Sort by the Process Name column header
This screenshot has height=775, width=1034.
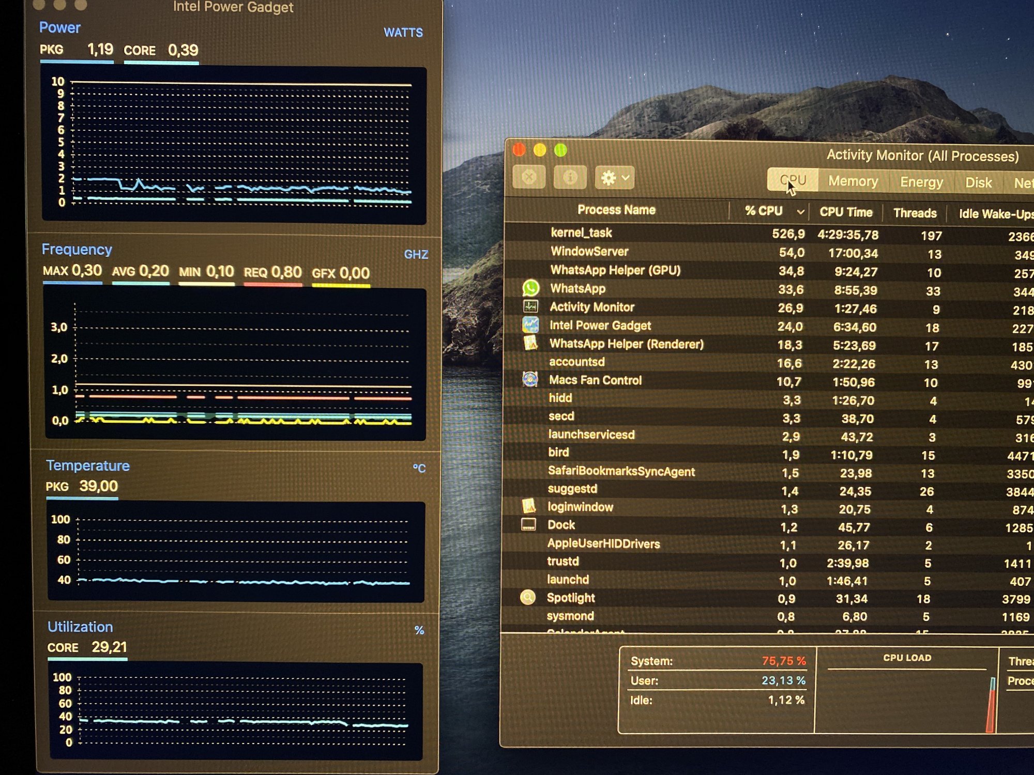pos(616,210)
